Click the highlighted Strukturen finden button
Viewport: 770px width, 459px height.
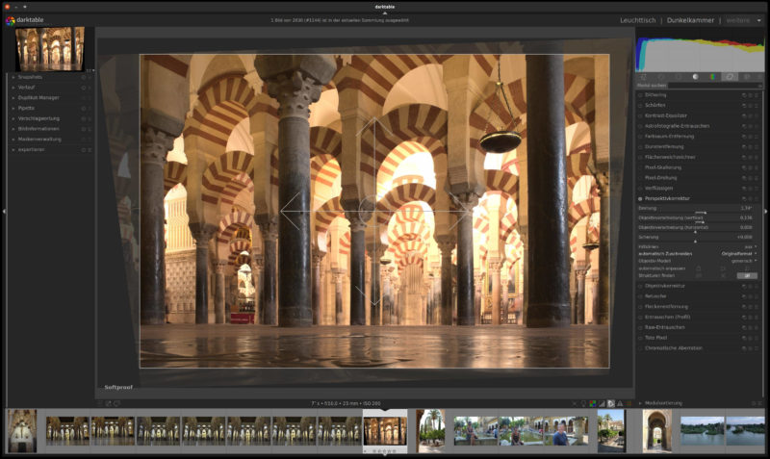[x=747, y=276]
